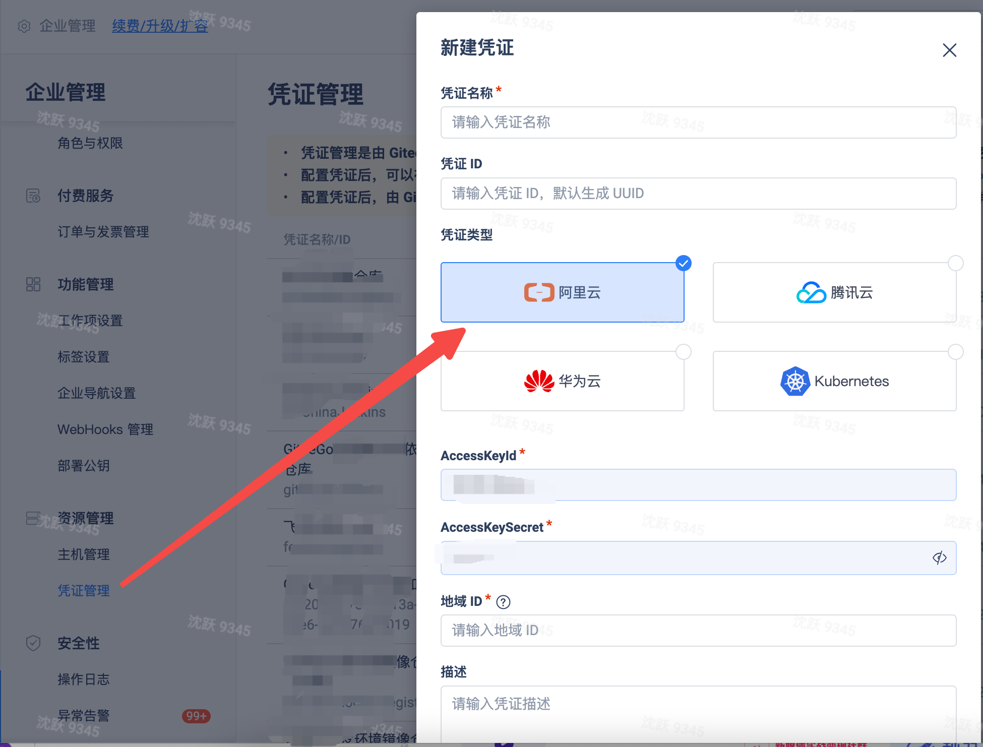Click the 资源管理 server icon
This screenshot has width=983, height=747.
(x=33, y=518)
